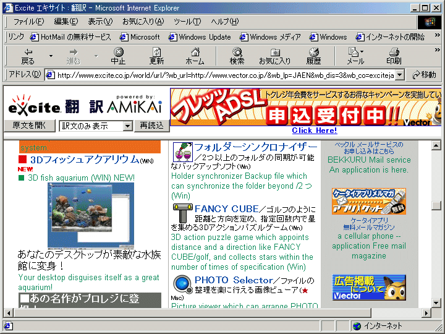Click the 再読込 reload button
Image resolution: width=445 pixels, height=334 pixels.
pyautogui.click(x=152, y=126)
